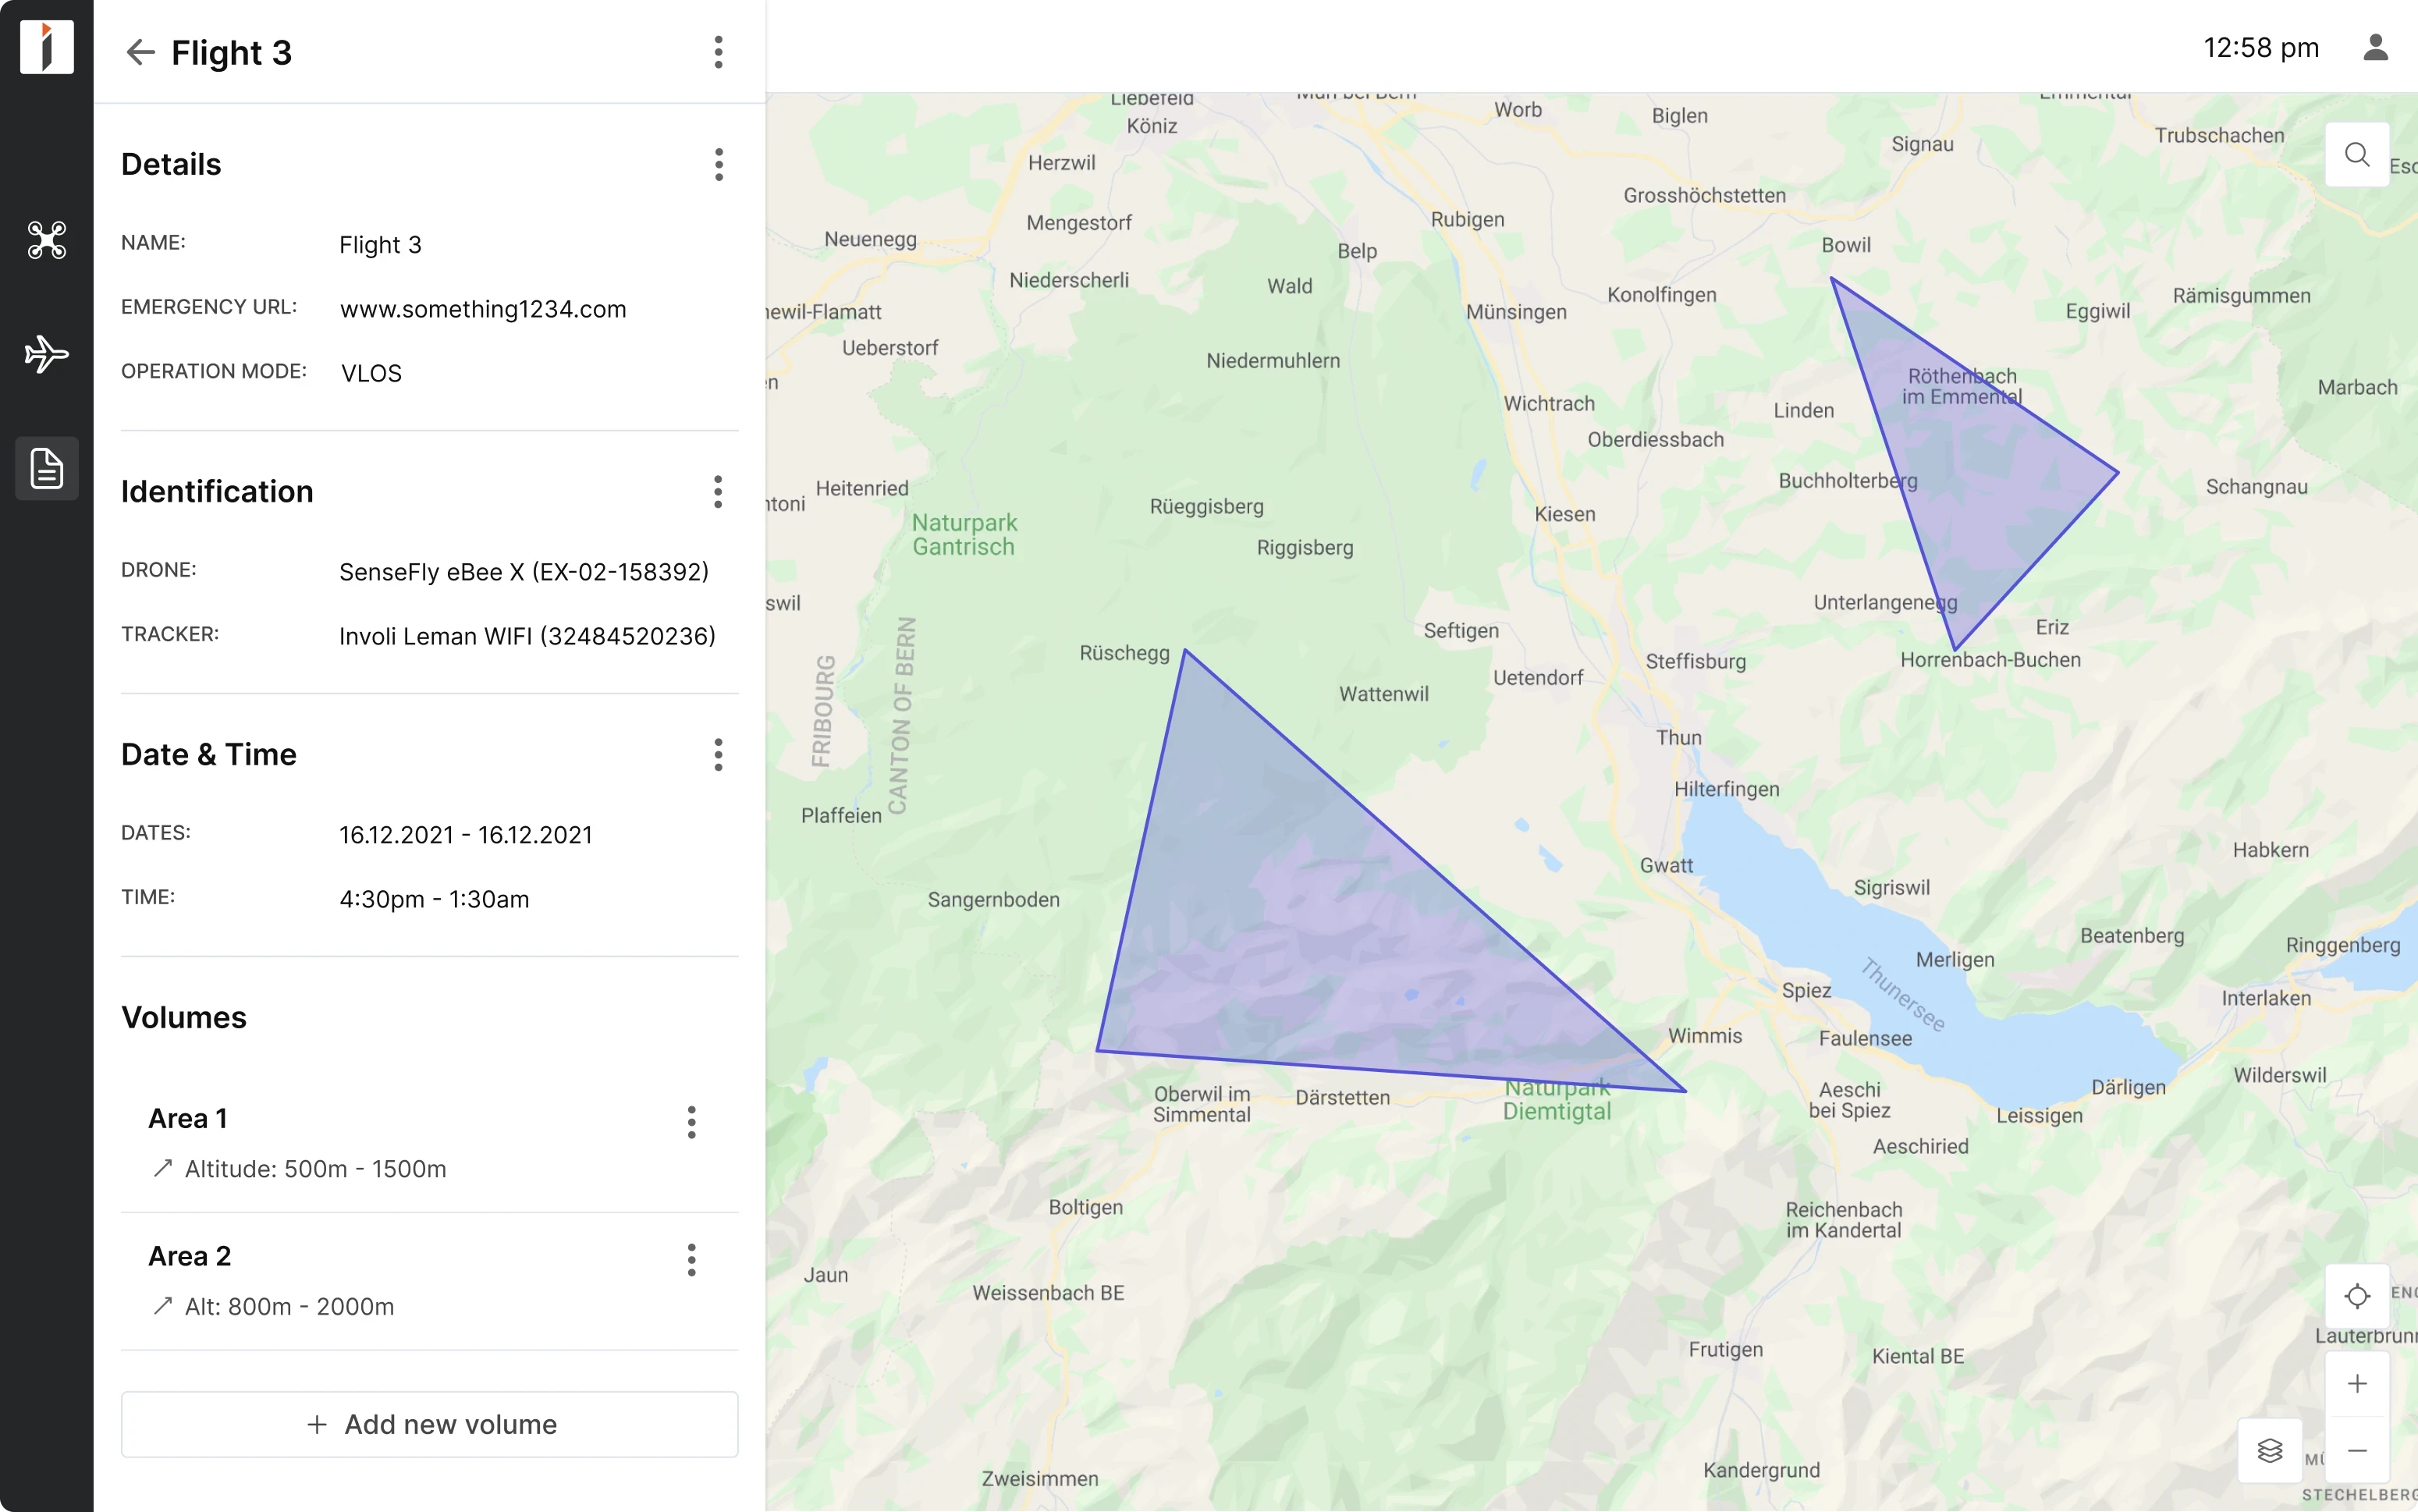Zoom in using the plus control on the map
Screen dimensions: 2418x1512
click(x=2358, y=1383)
